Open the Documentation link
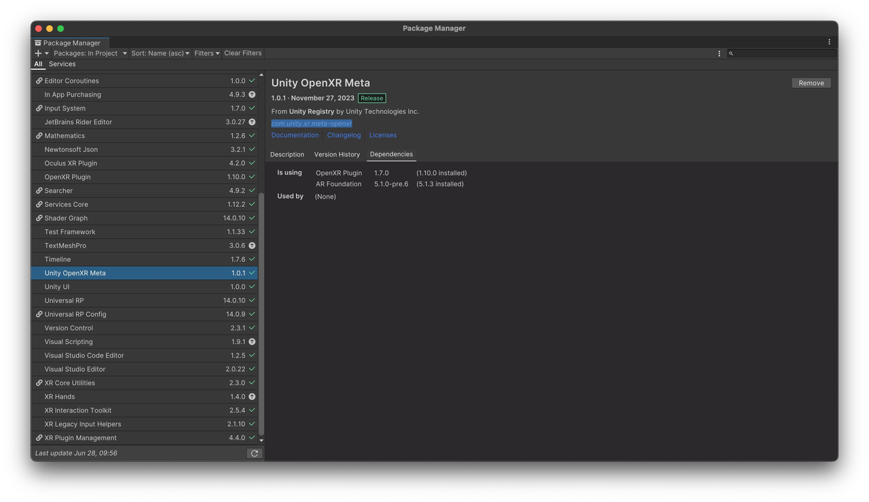Screen dimensions: 869x502 (x=295, y=135)
